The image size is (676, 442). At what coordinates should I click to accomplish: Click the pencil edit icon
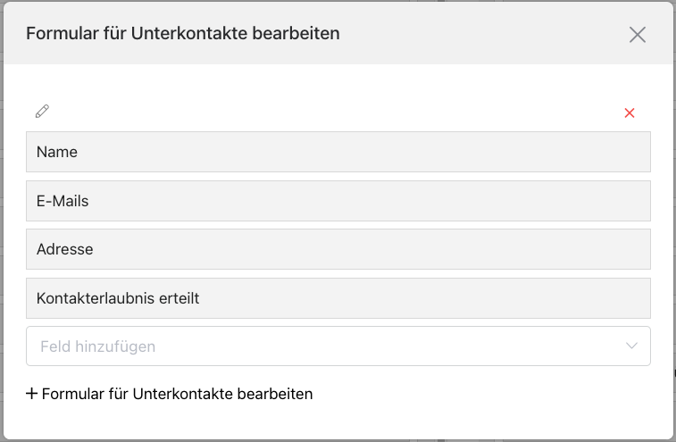click(x=42, y=112)
